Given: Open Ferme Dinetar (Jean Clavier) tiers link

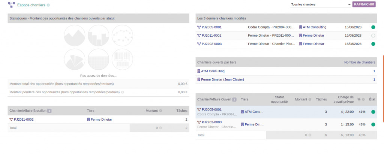Looking at the screenshot, I should (x=223, y=79).
